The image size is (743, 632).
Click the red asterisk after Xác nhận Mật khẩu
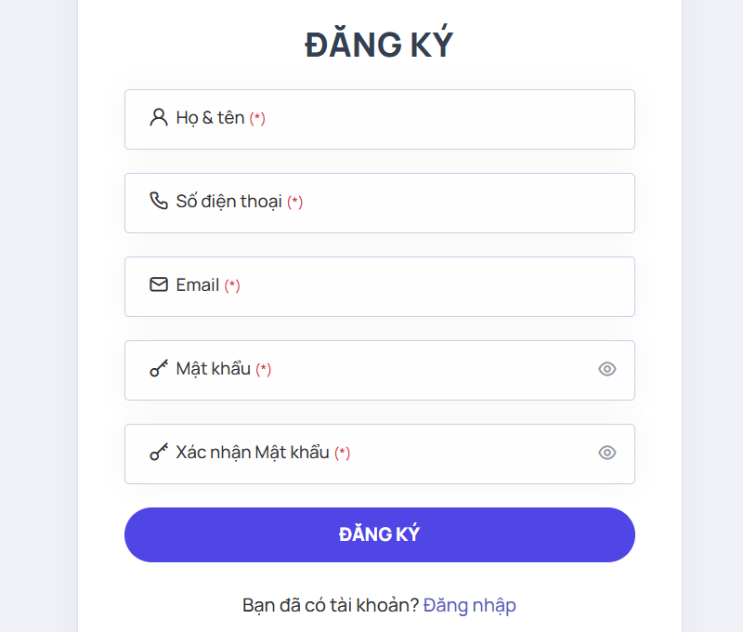[x=343, y=454]
